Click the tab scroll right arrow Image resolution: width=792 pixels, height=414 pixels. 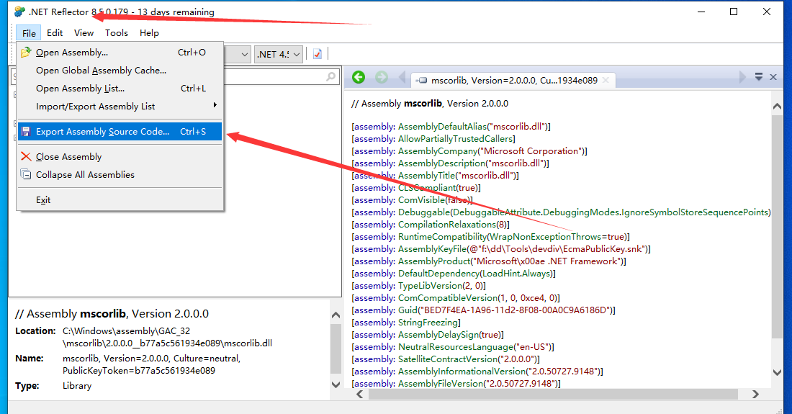pyautogui.click(x=742, y=77)
